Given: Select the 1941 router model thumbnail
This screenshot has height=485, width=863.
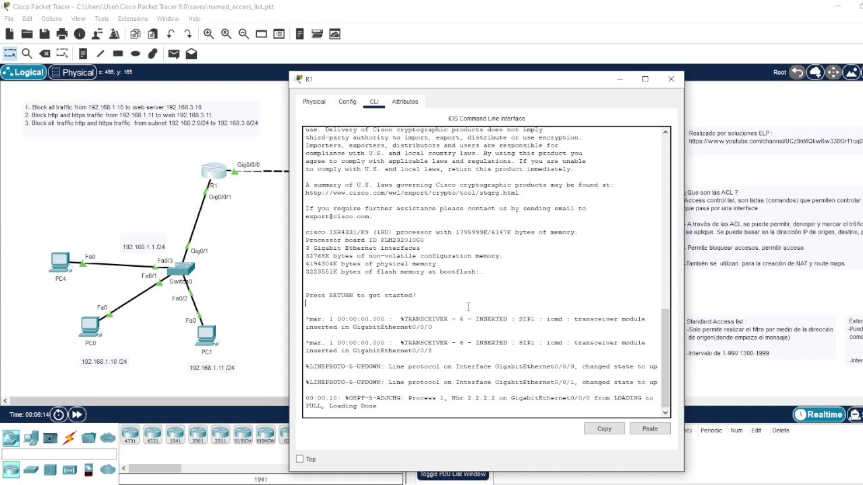Looking at the screenshot, I should tap(175, 435).
